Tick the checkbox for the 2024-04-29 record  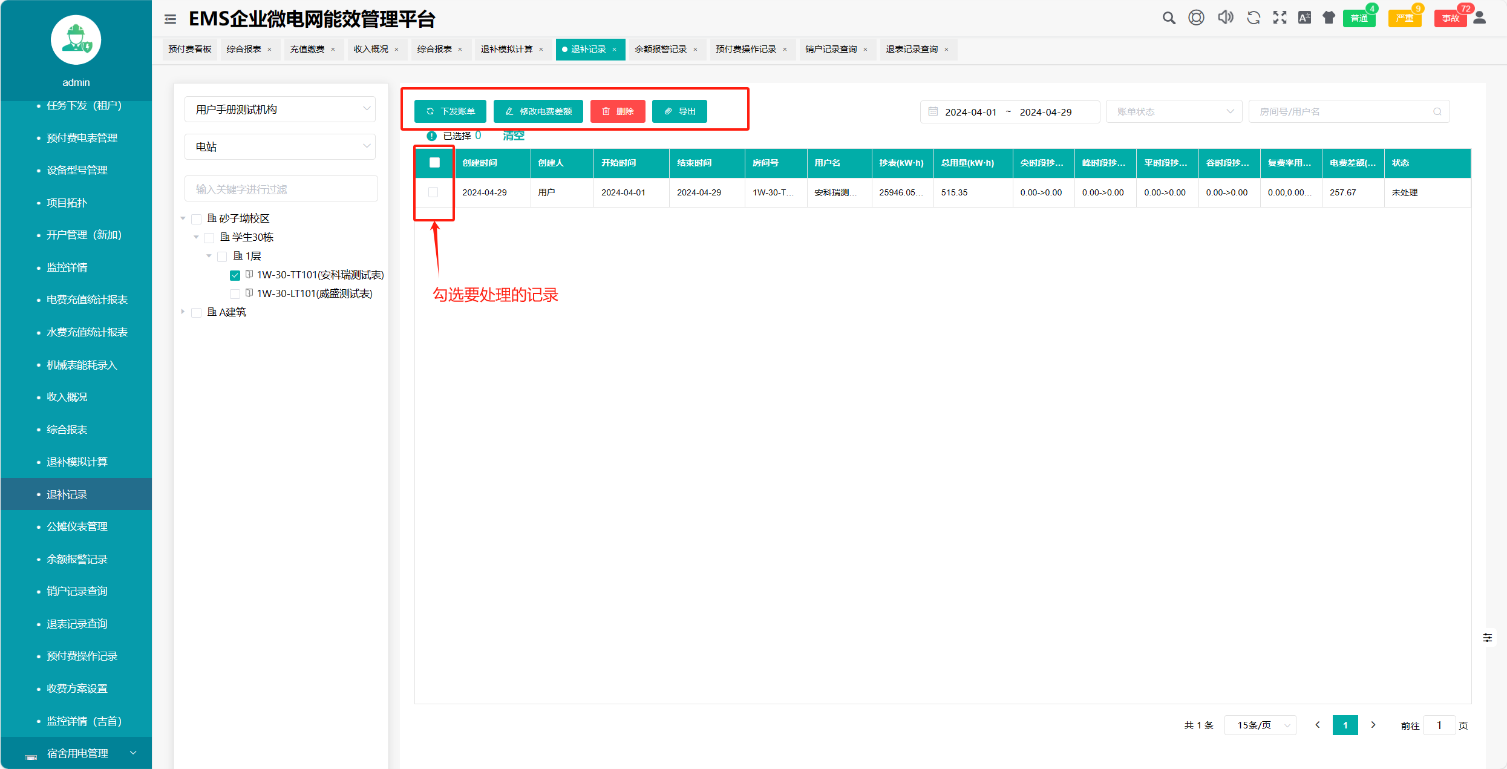click(x=433, y=192)
